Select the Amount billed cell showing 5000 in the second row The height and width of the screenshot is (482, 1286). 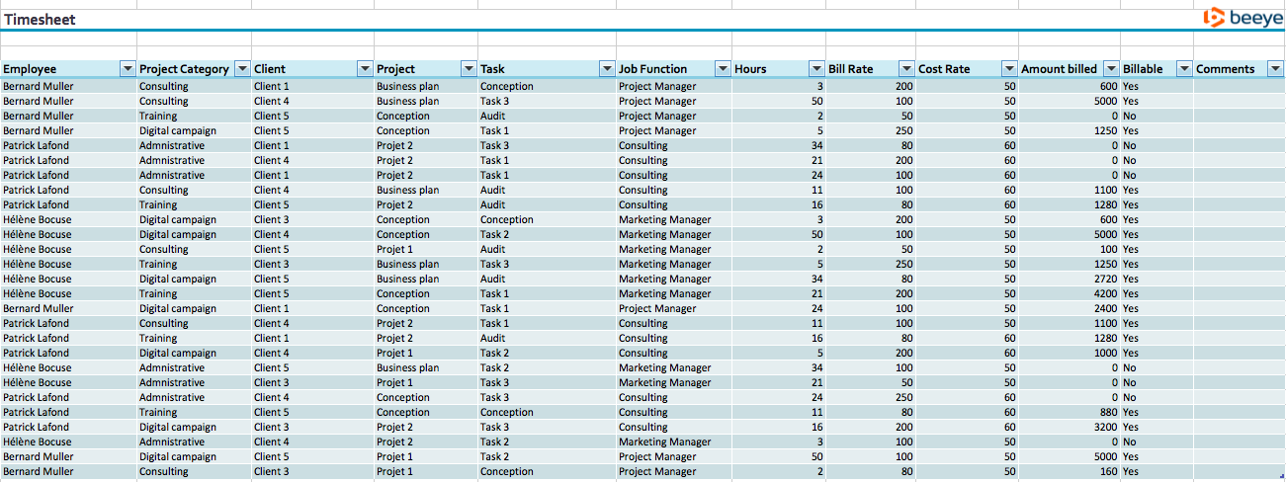click(1069, 101)
